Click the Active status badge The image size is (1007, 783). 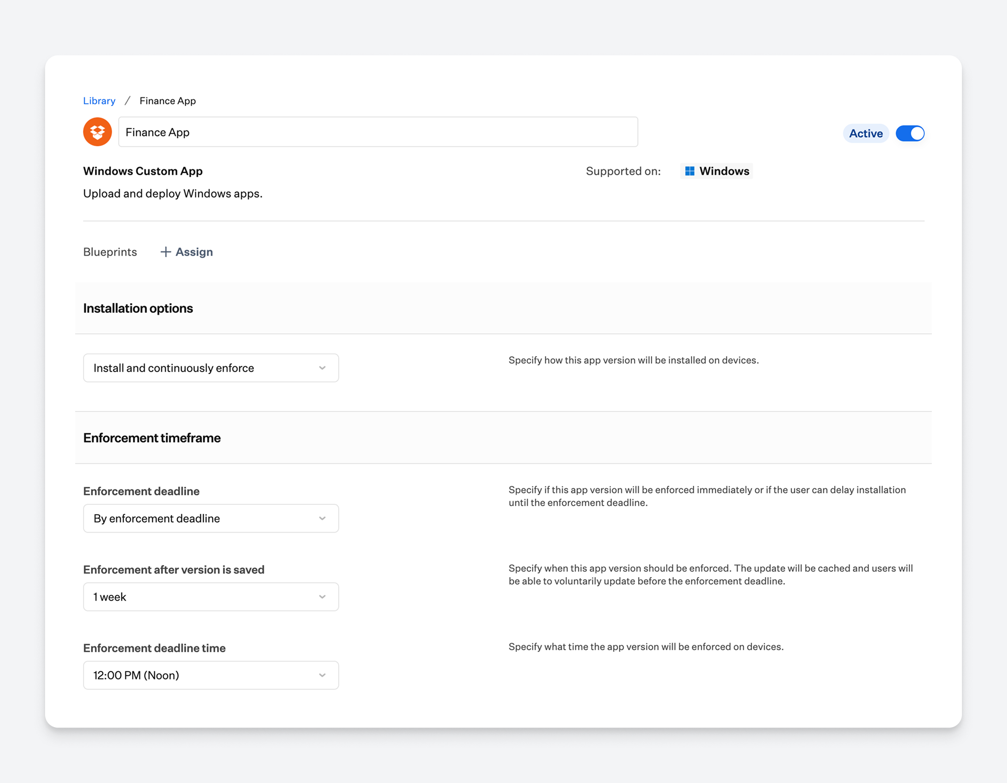click(x=866, y=133)
